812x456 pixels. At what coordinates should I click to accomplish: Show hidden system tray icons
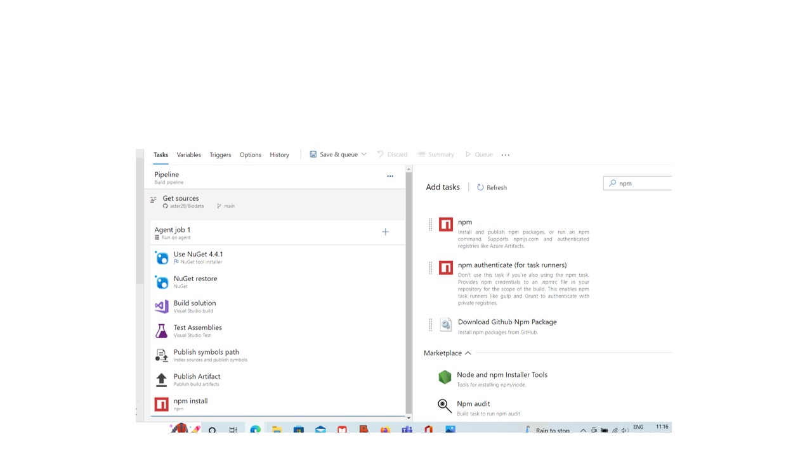[x=583, y=430]
